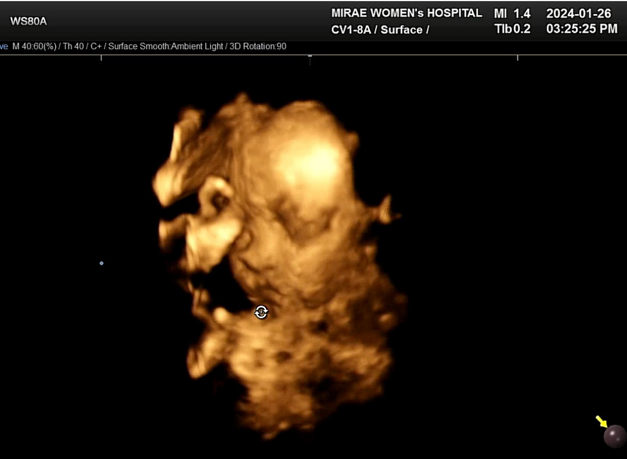The image size is (627, 459).
Task: Click the 2024-01-26 date display
Action: [x=578, y=13]
